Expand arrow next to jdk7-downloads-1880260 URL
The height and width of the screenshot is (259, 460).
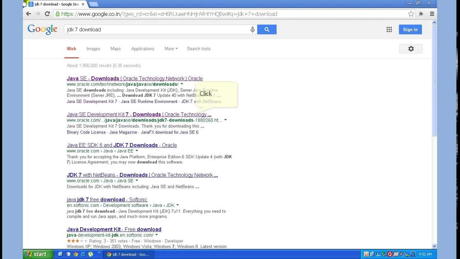point(225,120)
